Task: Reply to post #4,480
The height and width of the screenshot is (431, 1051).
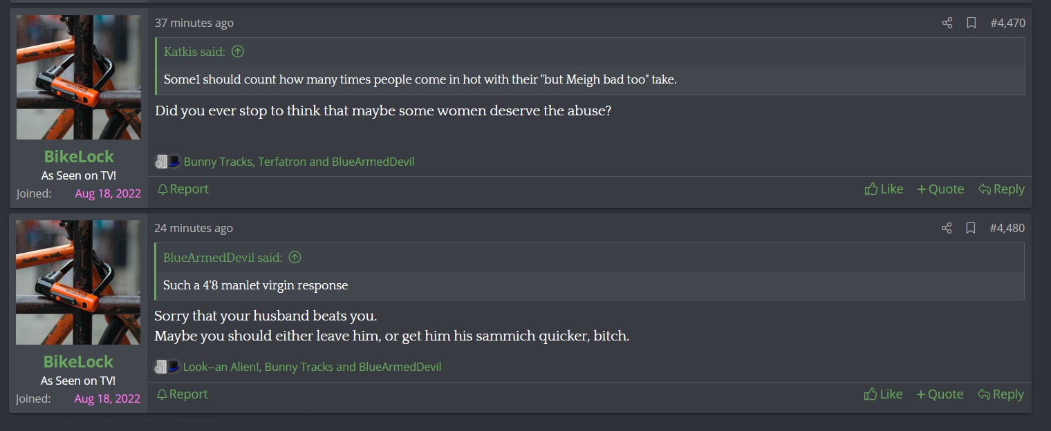Action: point(1001,394)
